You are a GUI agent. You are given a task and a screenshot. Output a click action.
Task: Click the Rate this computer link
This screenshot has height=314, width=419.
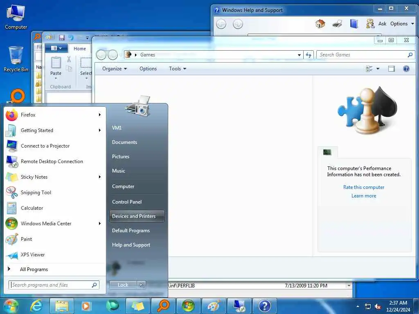(364, 187)
